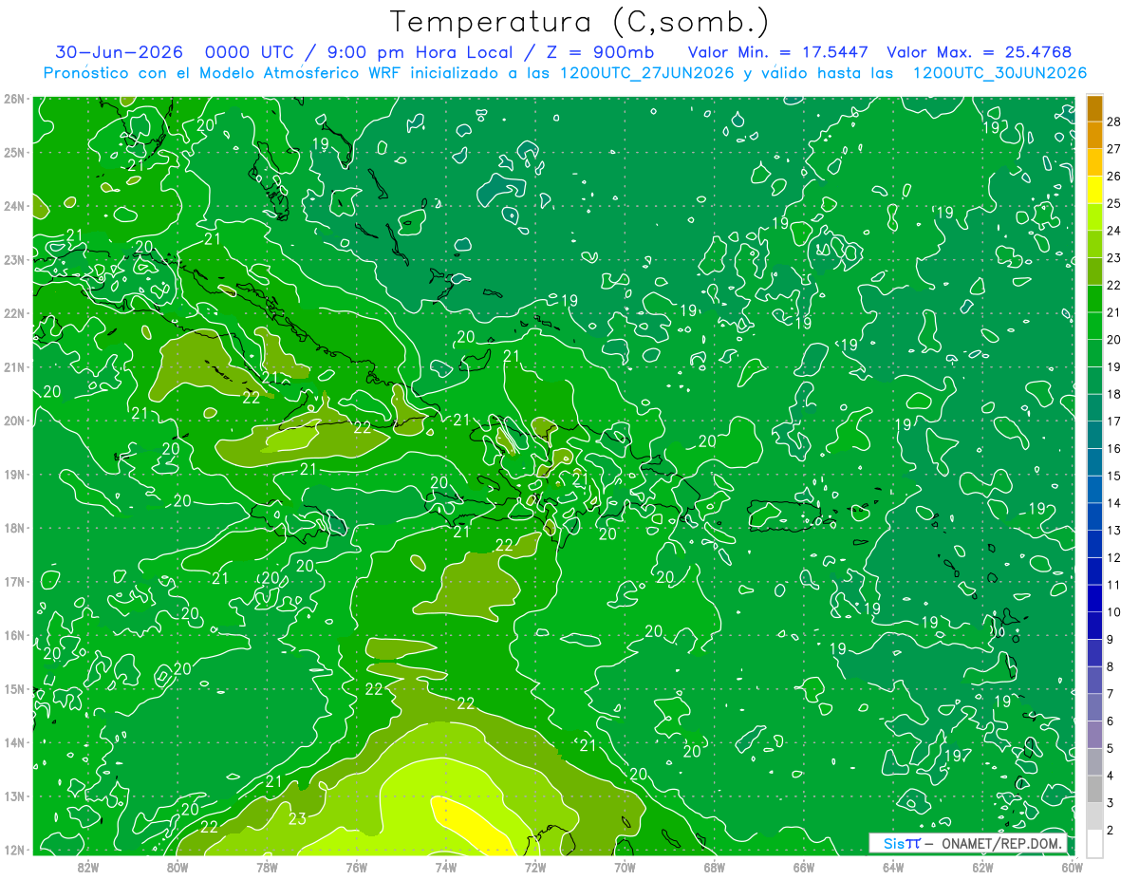Viewport: 1139px width, 880px height.
Task: Click the SisTT ONAMET/REP.DOM. credit box
Action: [x=968, y=843]
